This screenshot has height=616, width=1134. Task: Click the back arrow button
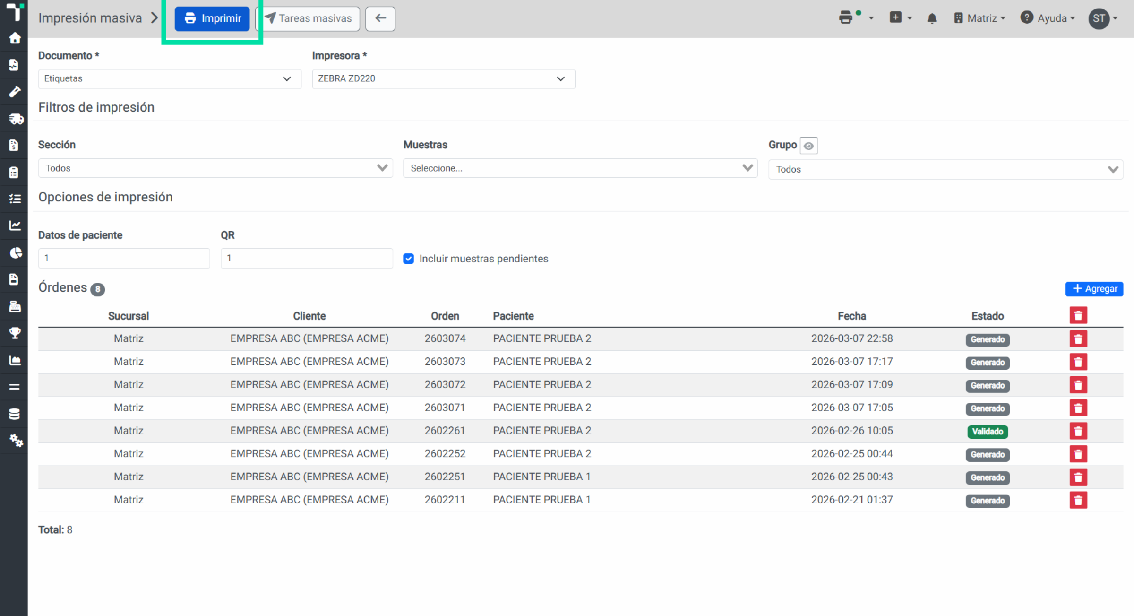click(380, 18)
